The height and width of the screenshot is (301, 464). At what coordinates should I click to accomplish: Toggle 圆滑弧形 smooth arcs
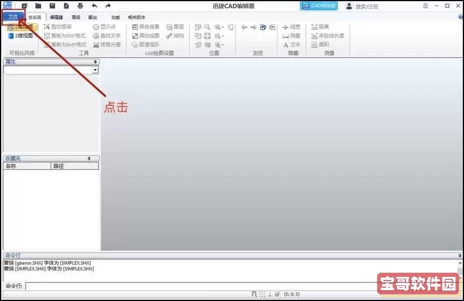click(x=145, y=45)
